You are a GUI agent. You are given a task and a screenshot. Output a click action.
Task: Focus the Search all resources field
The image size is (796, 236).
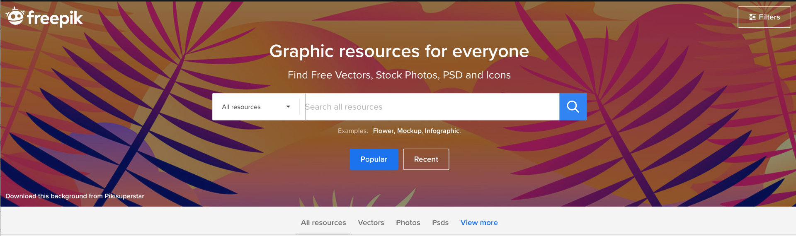click(432, 107)
